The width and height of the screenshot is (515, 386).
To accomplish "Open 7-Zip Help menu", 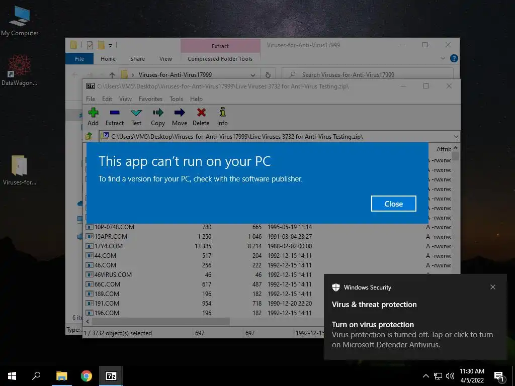I will 197,99.
